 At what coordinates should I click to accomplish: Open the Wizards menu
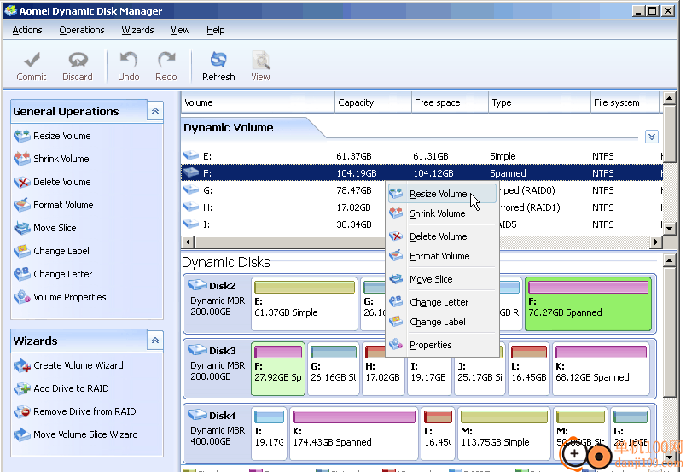[138, 30]
